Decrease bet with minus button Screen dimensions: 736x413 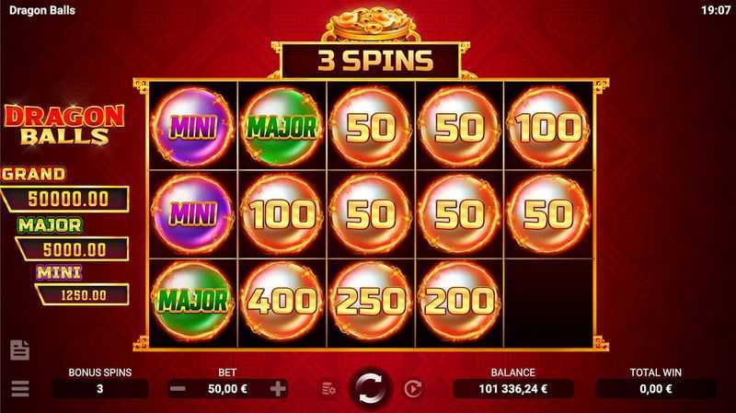pos(178,388)
